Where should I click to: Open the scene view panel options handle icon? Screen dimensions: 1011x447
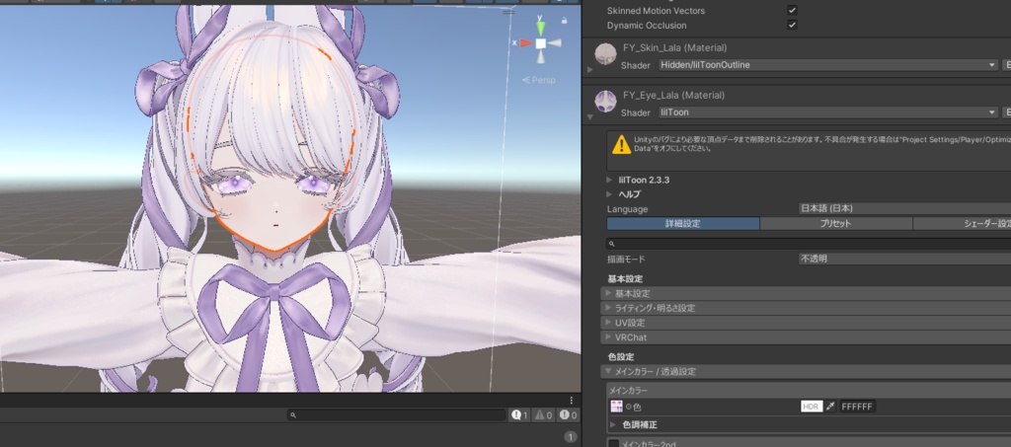coord(508,12)
